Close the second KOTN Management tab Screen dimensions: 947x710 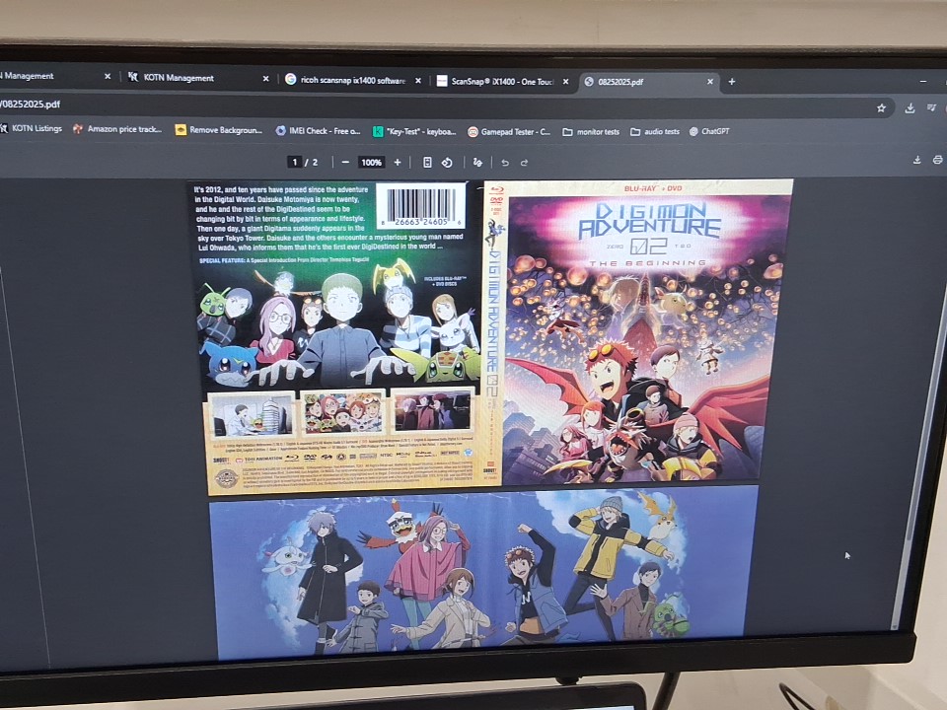pyautogui.click(x=265, y=79)
